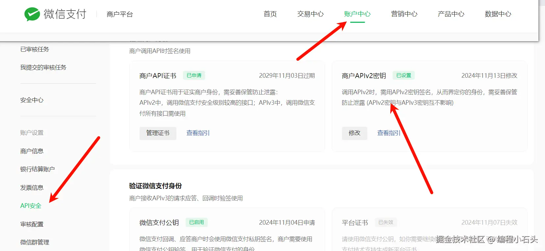Click the 已申请 status badge
Image resolution: width=545 pixels, height=251 pixels.
(194, 75)
